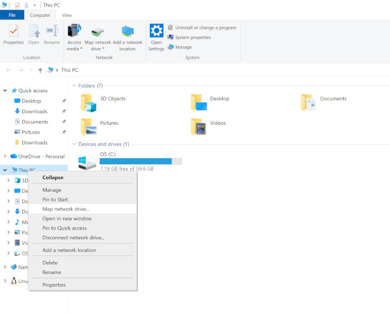Select the OS (C:) drive icon
Screen dimensions: 390x313
(87, 163)
